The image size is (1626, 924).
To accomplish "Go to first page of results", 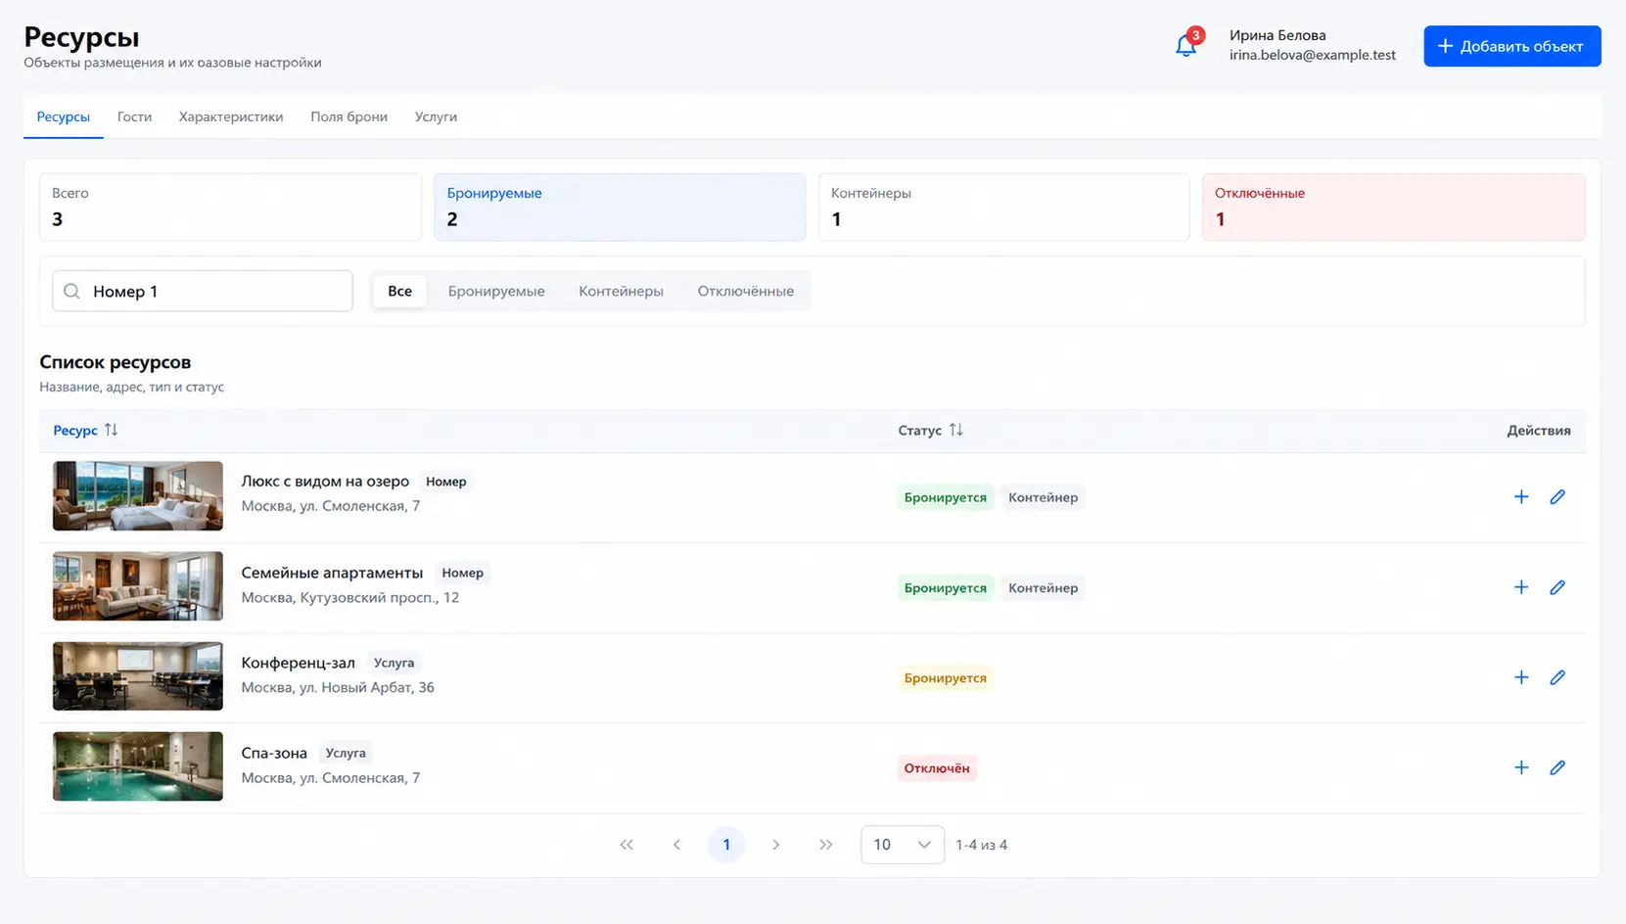I will (627, 845).
